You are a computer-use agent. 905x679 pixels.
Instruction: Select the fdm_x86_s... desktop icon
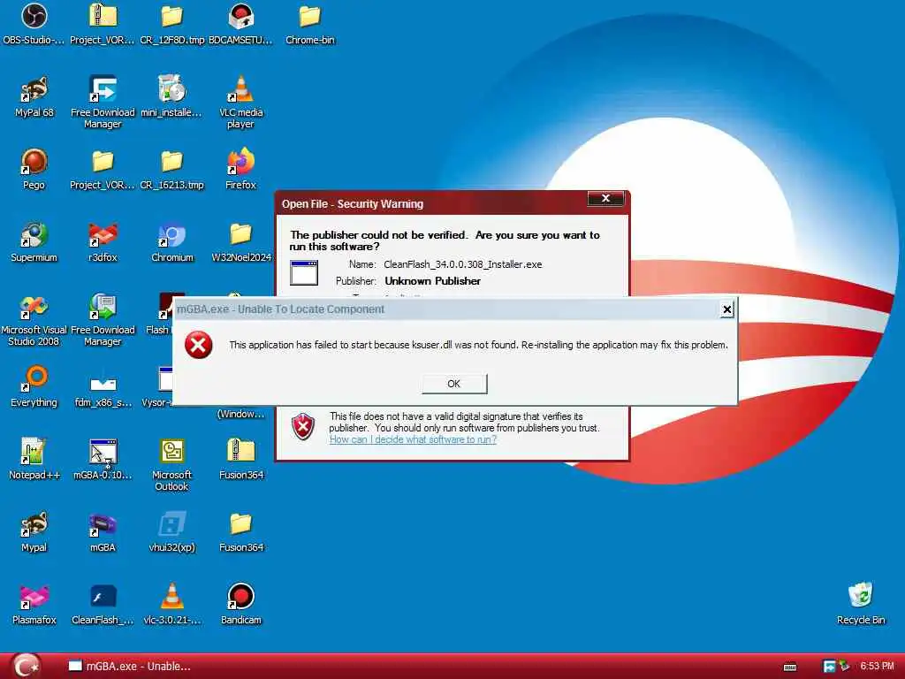click(x=103, y=386)
